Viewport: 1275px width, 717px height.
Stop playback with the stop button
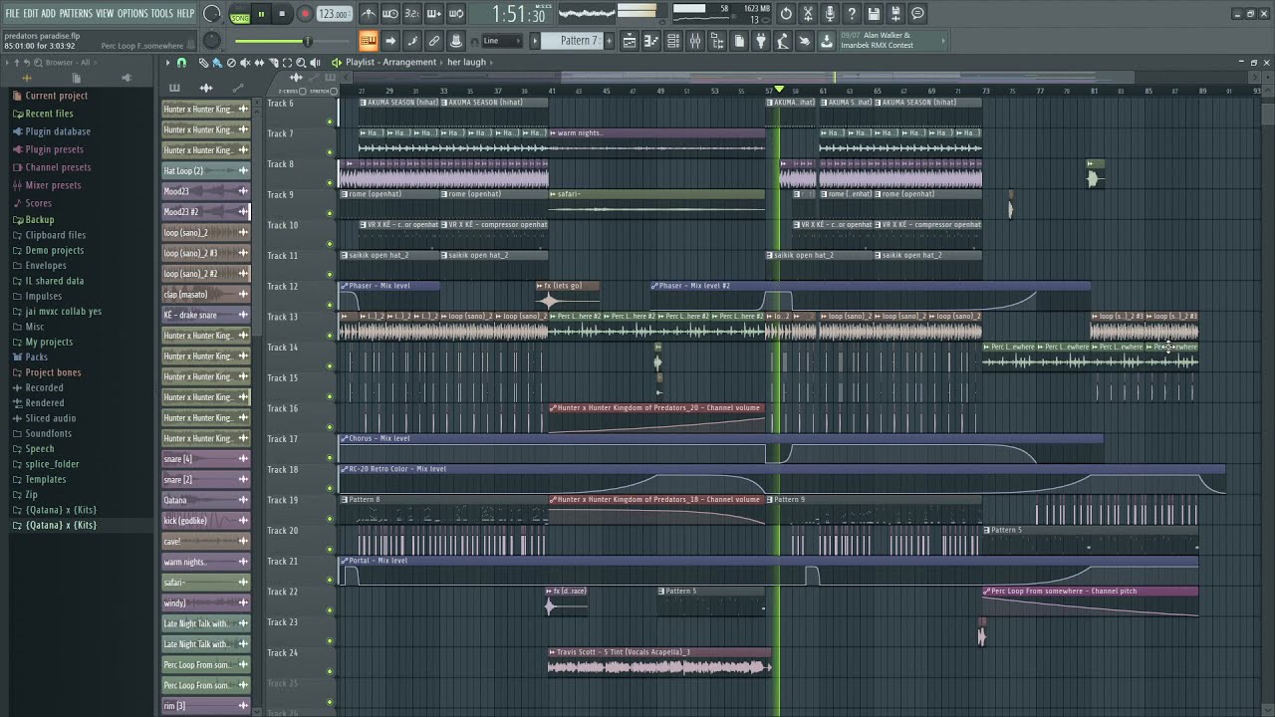tap(282, 14)
